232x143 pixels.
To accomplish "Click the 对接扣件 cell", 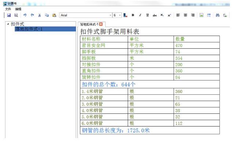I will pyautogui.click(x=104, y=64).
